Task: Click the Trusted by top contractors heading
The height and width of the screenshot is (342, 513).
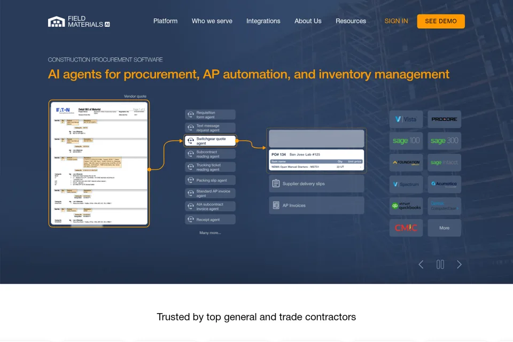Action: (256, 317)
